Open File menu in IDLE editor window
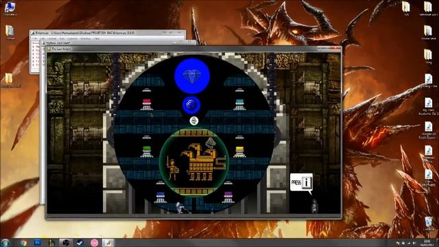Image resolution: width=439 pixels, height=247 pixels. [34, 38]
